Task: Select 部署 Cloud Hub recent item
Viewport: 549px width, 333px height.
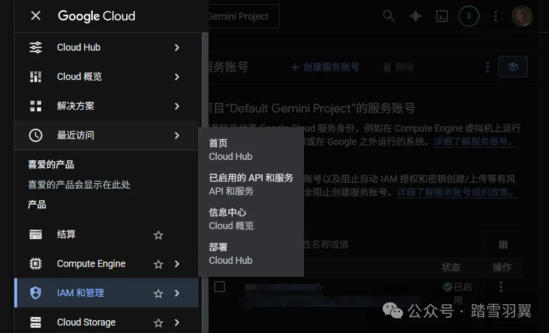Action: pos(251,254)
